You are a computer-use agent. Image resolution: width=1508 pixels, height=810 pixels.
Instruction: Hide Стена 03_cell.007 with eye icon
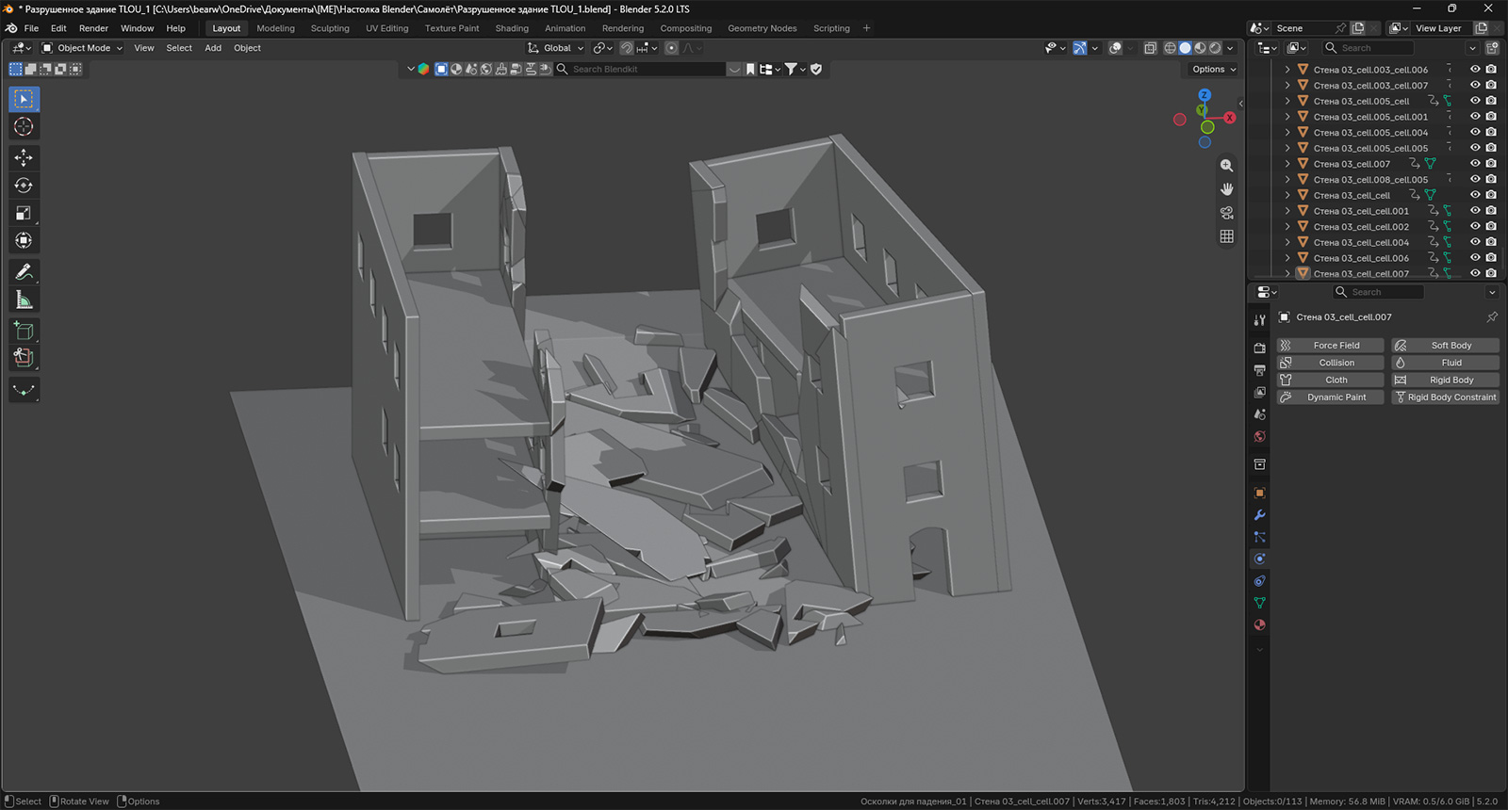coord(1475,164)
